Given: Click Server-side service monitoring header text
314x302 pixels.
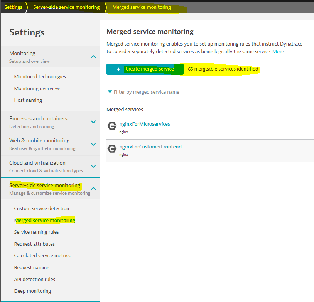Looking at the screenshot, I should click(45, 185).
